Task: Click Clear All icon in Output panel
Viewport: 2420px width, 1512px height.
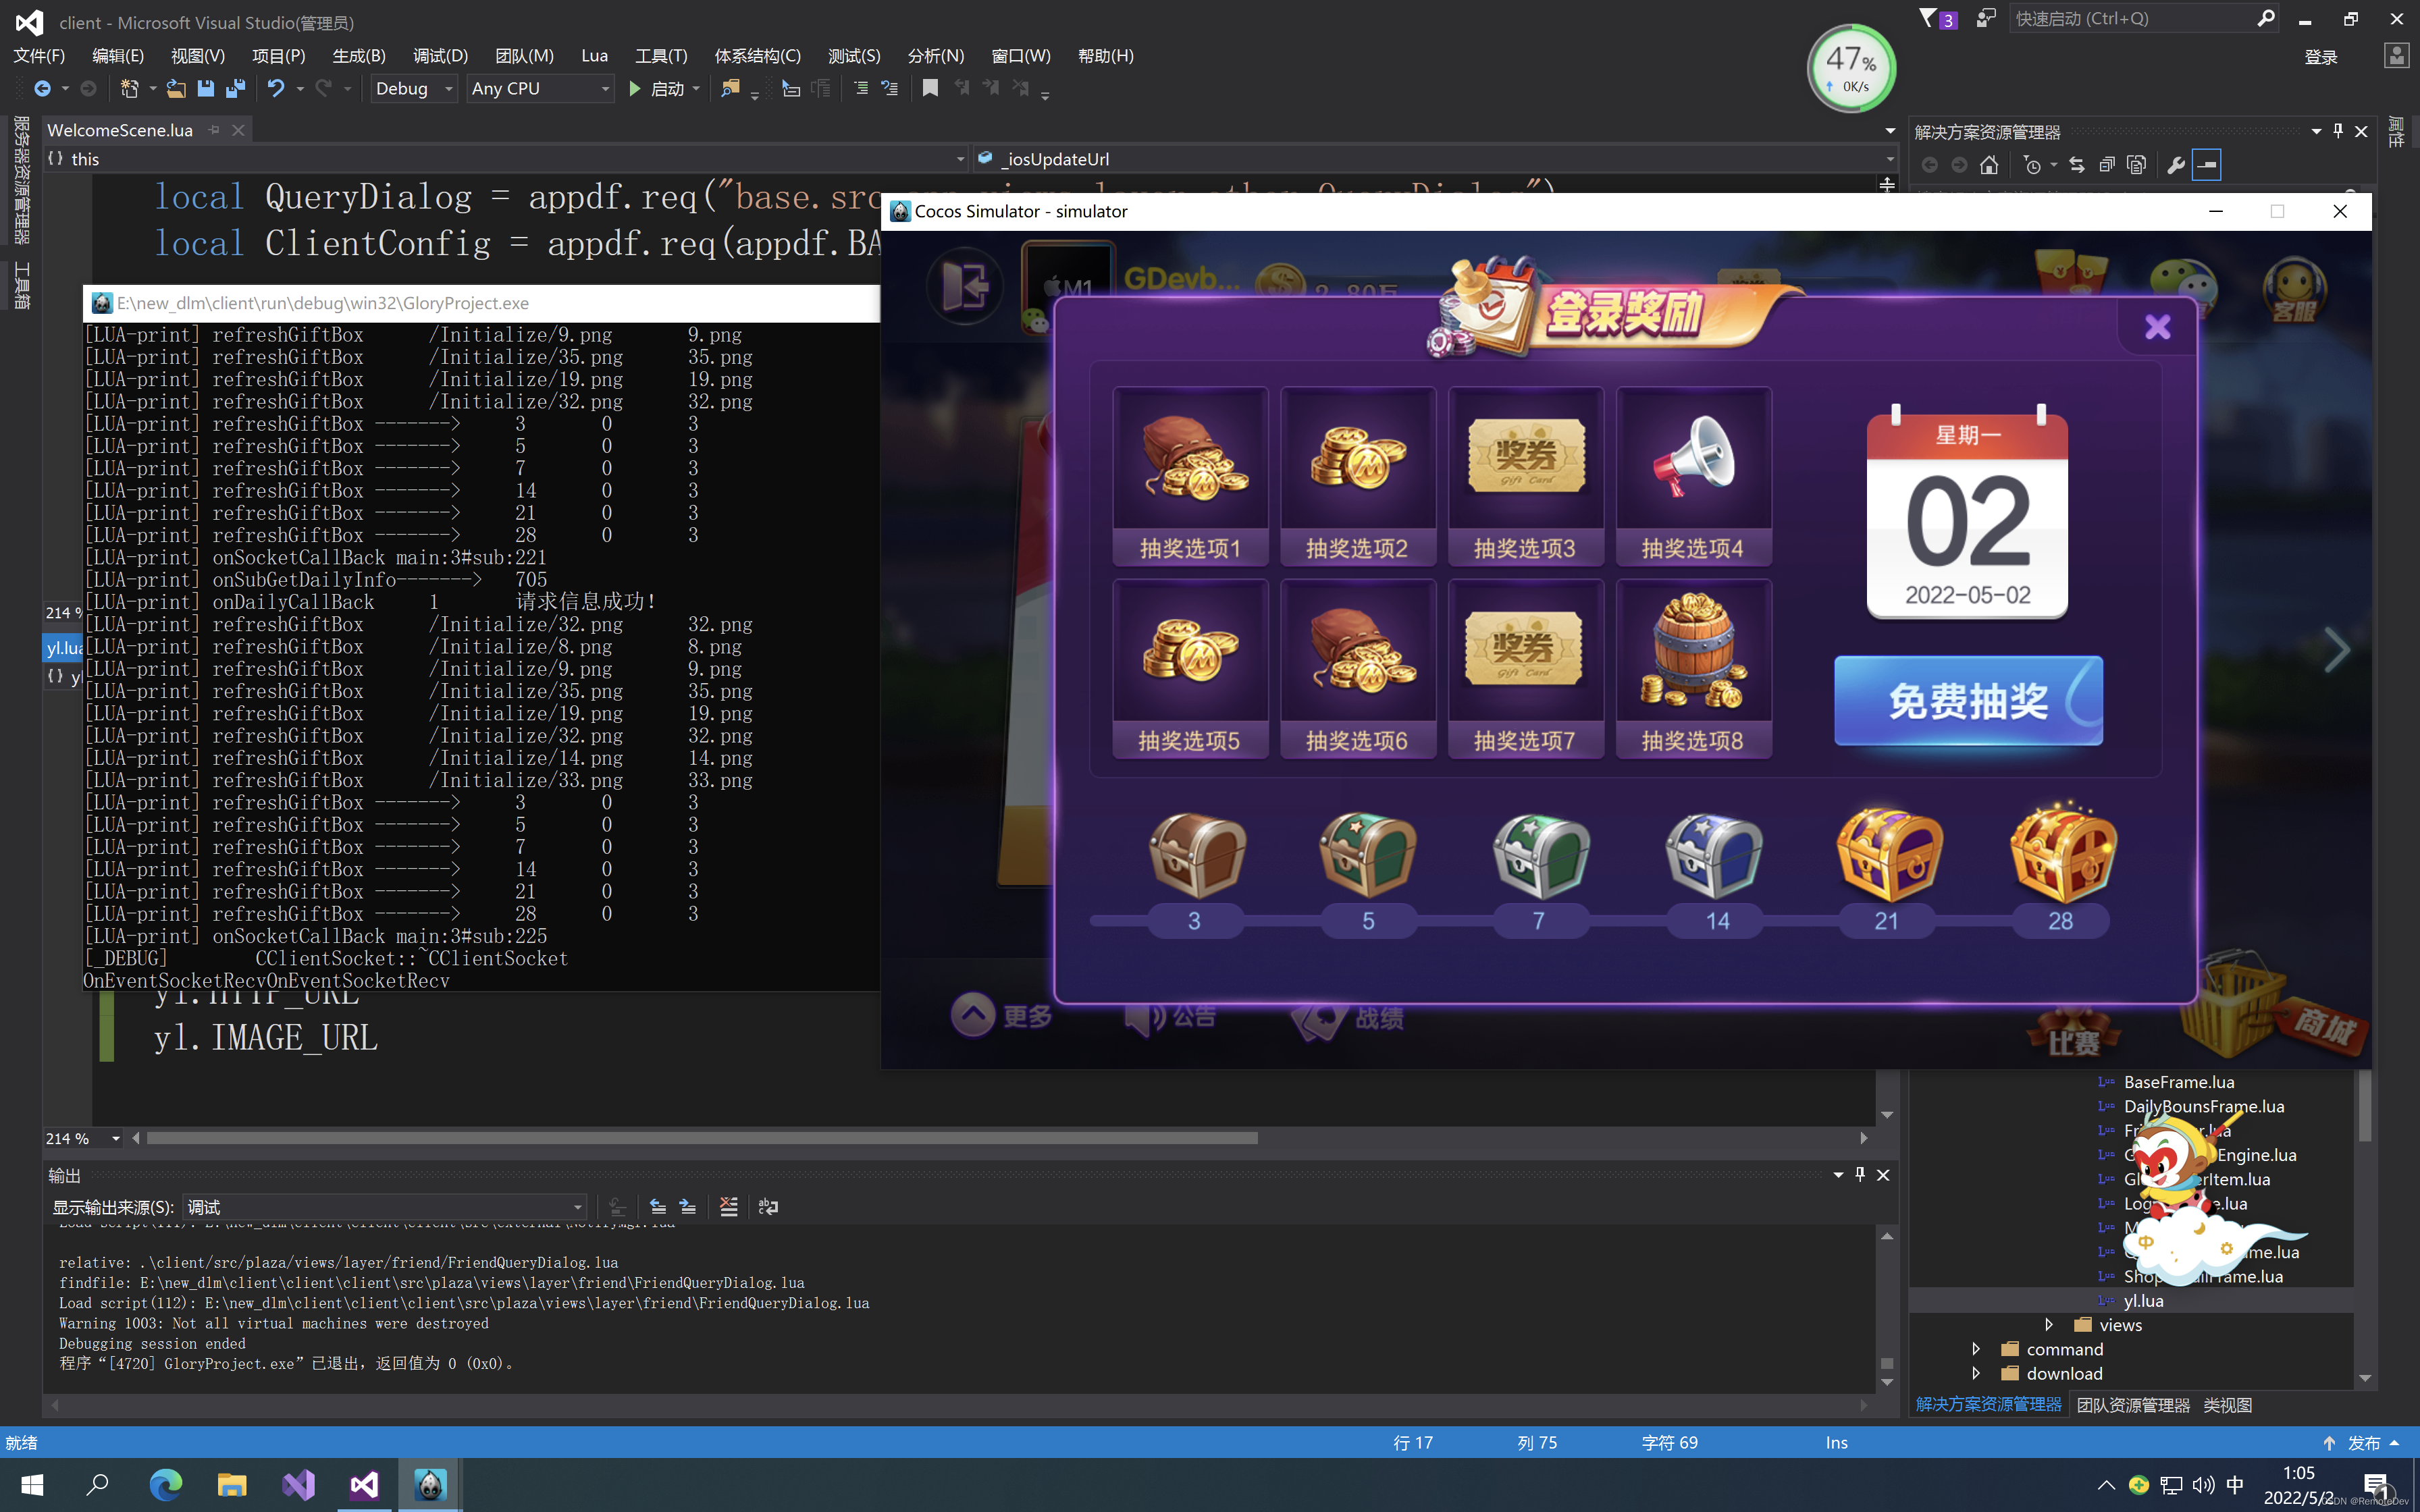Action: click(729, 1207)
